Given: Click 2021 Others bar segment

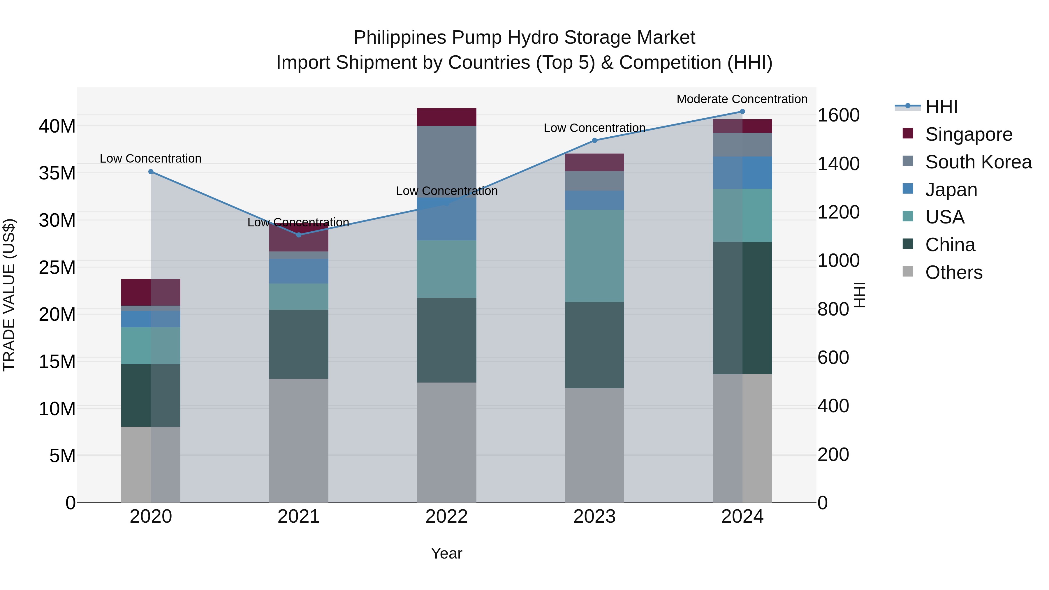Looking at the screenshot, I should coord(298,441).
